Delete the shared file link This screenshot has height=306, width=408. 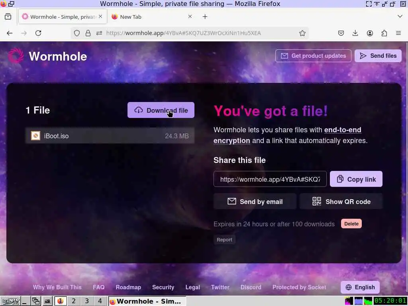point(351,224)
